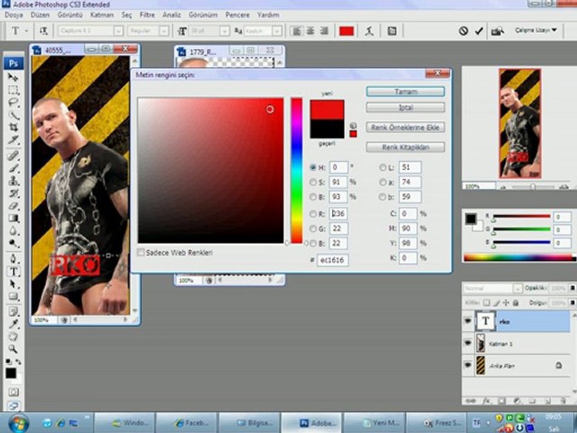Click the Create Warped Text icon
The width and height of the screenshot is (577, 433).
pyautogui.click(x=370, y=31)
